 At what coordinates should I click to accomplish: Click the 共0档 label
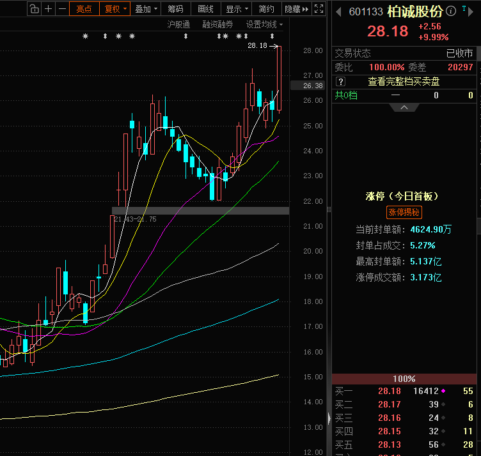[x=346, y=95]
